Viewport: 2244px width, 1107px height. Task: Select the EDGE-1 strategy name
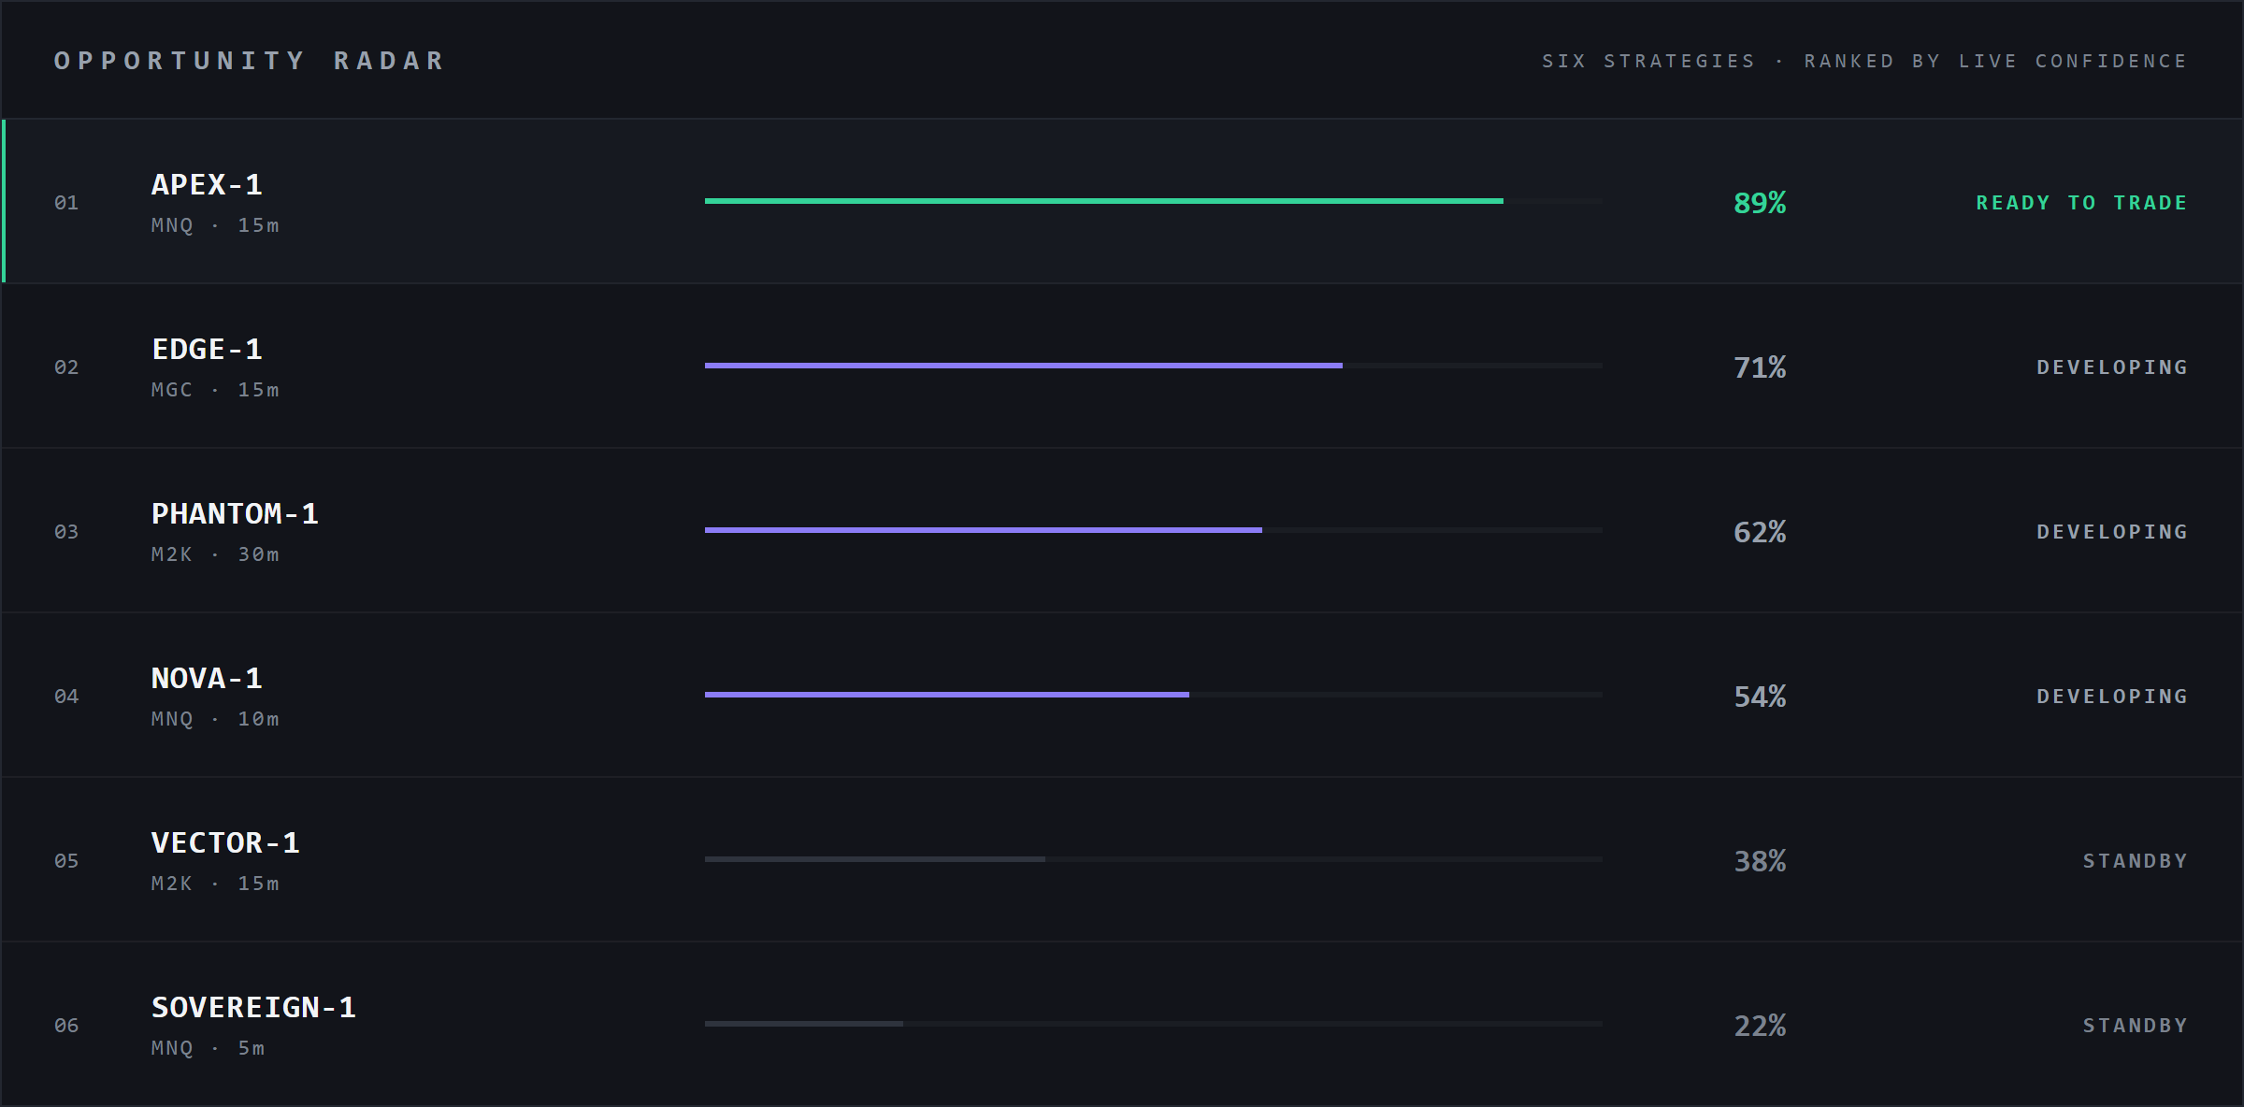pos(207,349)
